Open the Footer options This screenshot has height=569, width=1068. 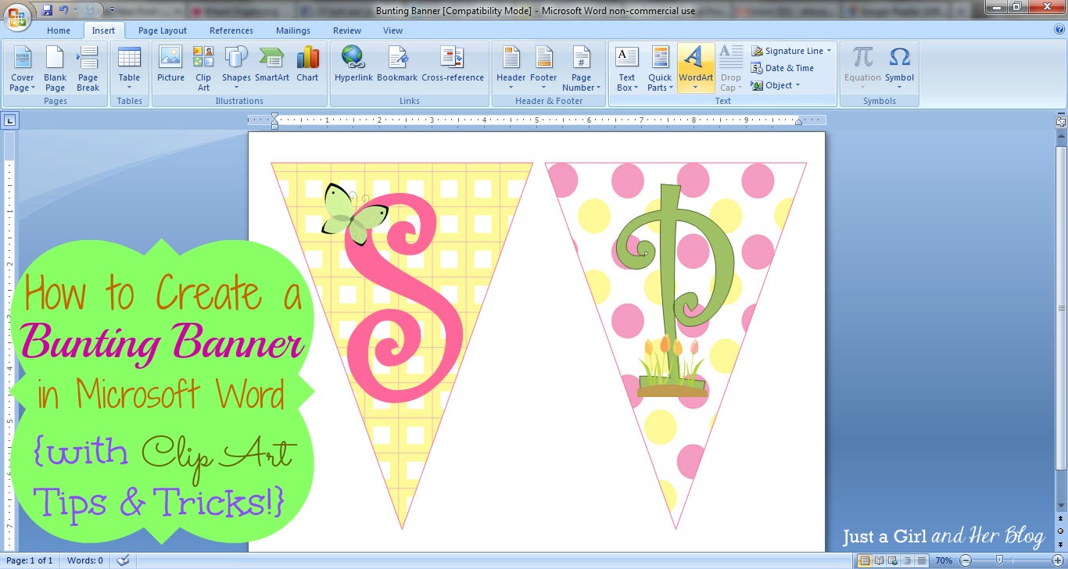pyautogui.click(x=543, y=69)
